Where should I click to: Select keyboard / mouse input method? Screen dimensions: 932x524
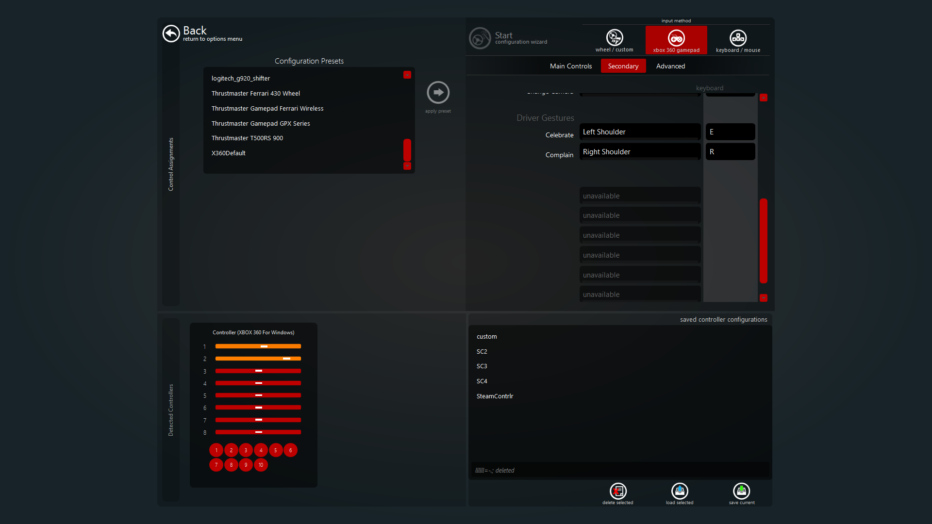(738, 38)
